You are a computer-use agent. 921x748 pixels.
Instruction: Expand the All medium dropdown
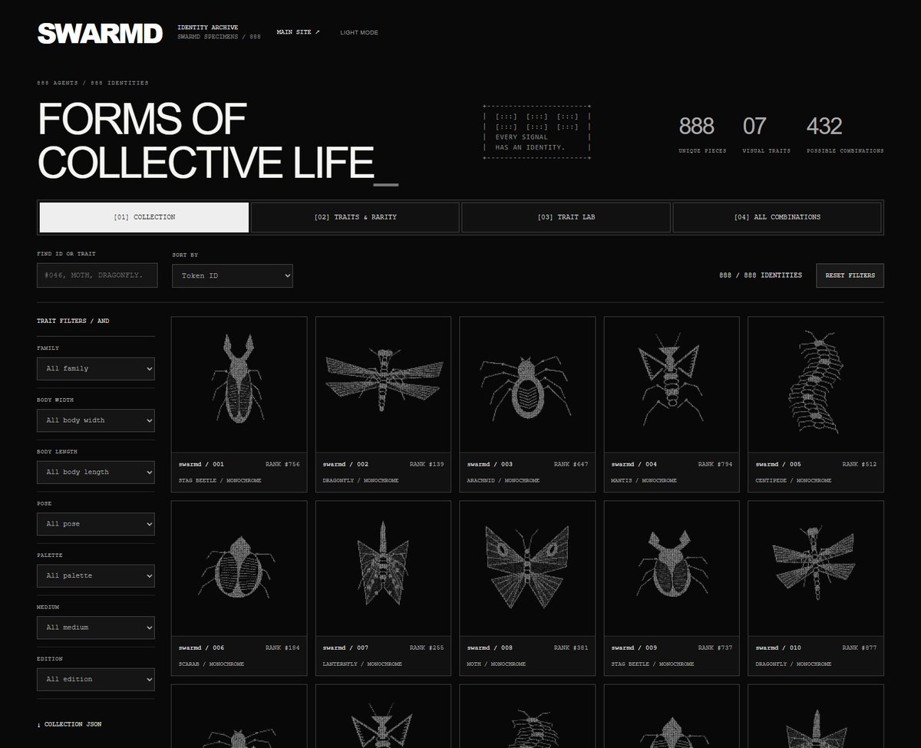96,628
